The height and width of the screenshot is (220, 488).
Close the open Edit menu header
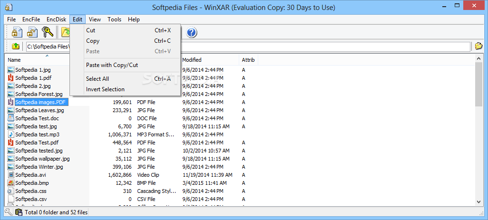[x=78, y=19]
